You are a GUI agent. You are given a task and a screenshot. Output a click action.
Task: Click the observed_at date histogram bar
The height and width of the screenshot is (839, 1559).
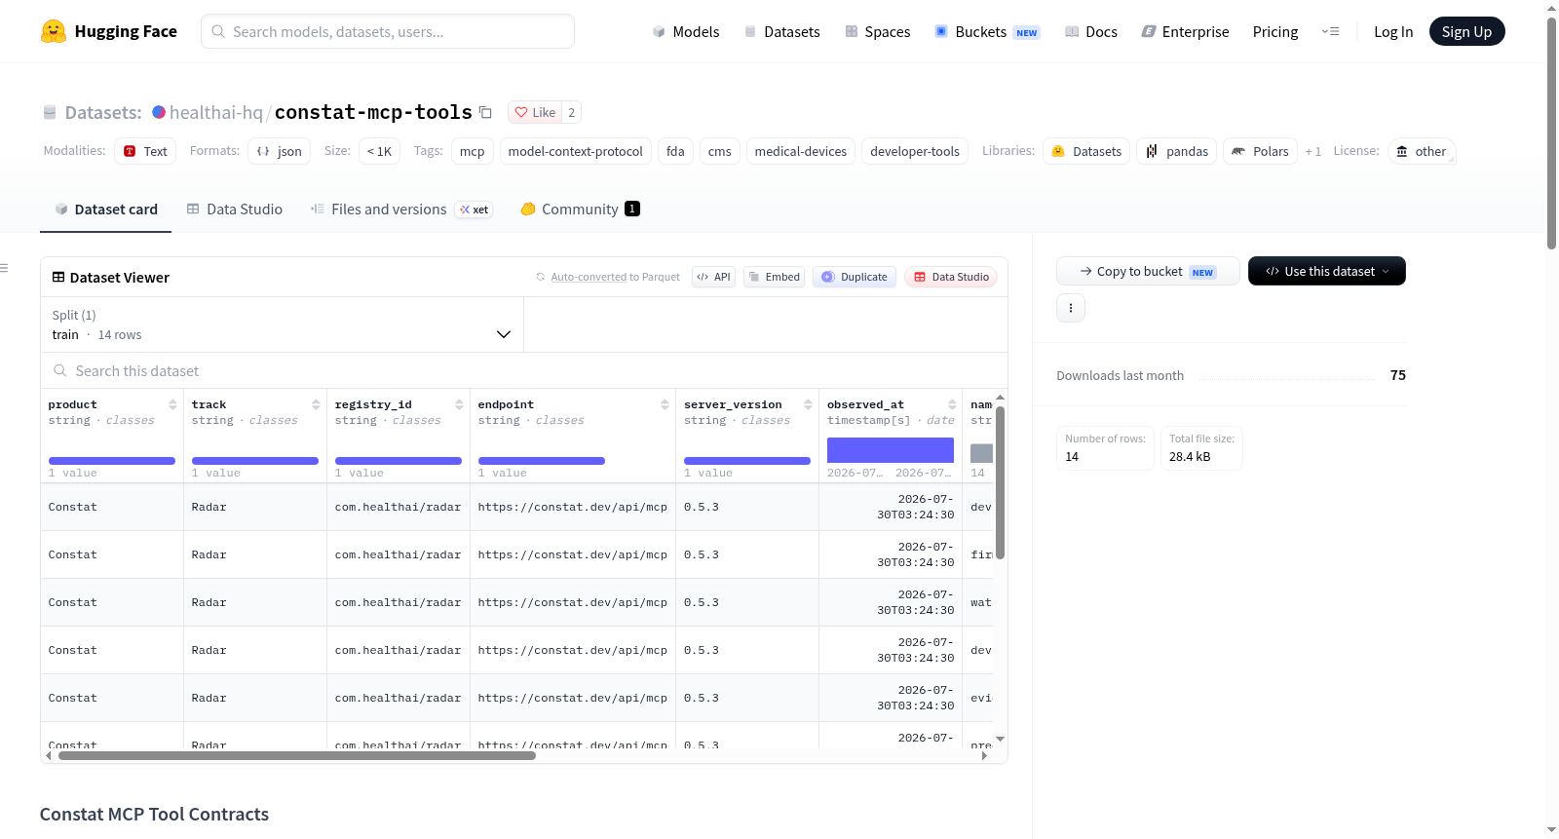[x=890, y=449]
